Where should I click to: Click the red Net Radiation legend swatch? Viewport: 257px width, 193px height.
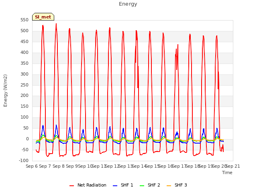click(x=71, y=186)
